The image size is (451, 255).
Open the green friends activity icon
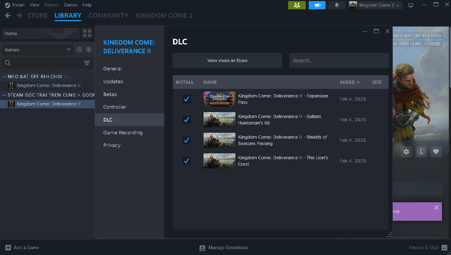click(x=297, y=5)
